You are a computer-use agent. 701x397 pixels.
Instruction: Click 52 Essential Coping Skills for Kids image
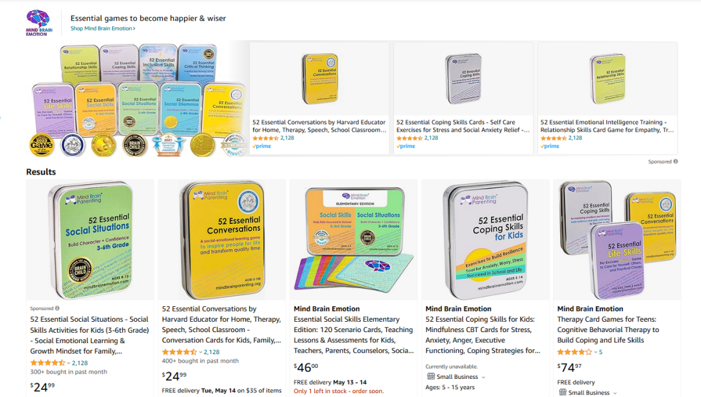(x=485, y=238)
